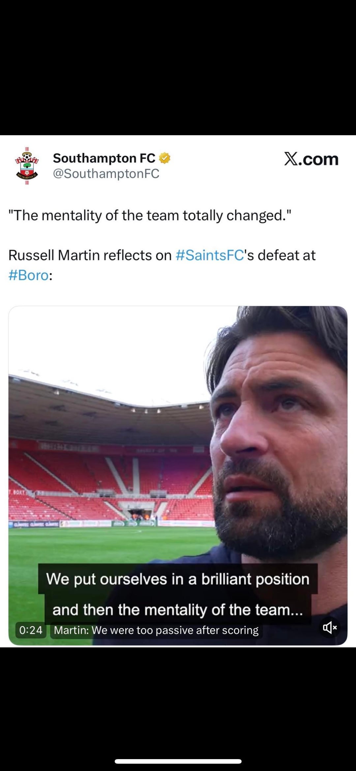Tap the 'and then the mentality of the team...' subtitle
The image size is (356, 771).
pyautogui.click(x=178, y=609)
